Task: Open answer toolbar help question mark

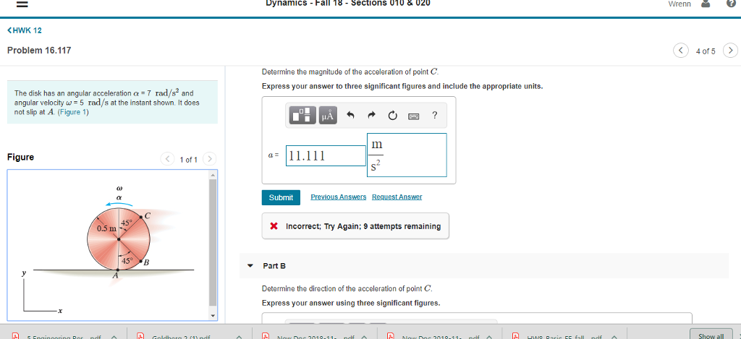Action: click(x=435, y=115)
